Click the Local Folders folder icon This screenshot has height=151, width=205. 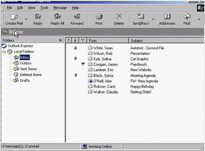pos(10,52)
